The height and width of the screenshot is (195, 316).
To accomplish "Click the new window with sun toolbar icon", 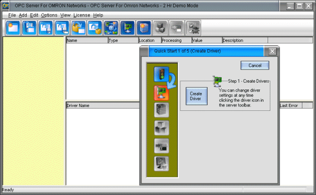I will pyautogui.click(x=13, y=28).
